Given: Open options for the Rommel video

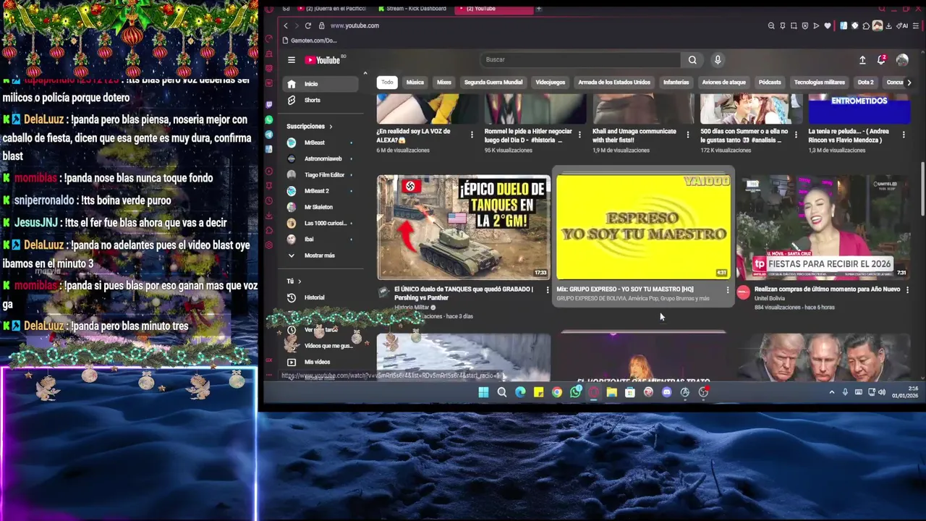Looking at the screenshot, I should [579, 135].
